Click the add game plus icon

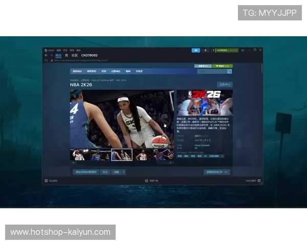pyautogui.click(x=46, y=181)
